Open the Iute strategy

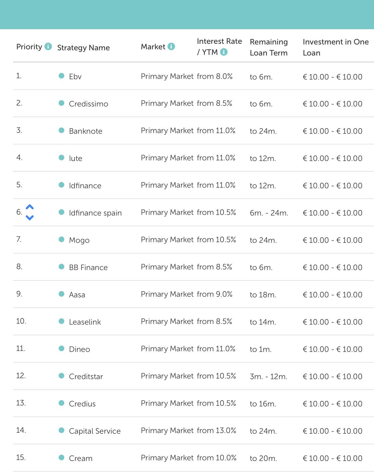[x=76, y=158]
